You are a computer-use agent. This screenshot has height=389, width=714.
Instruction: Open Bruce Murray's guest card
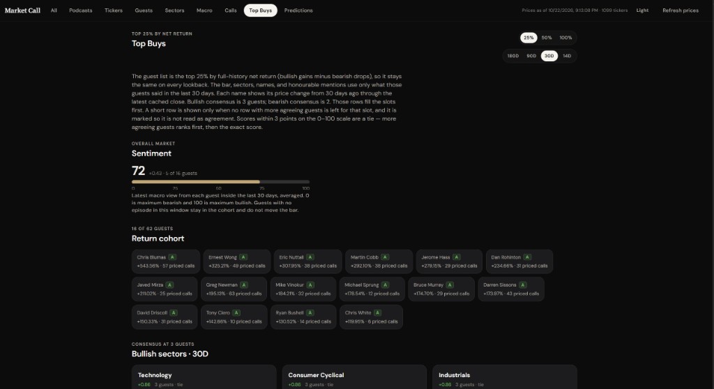tap(441, 289)
